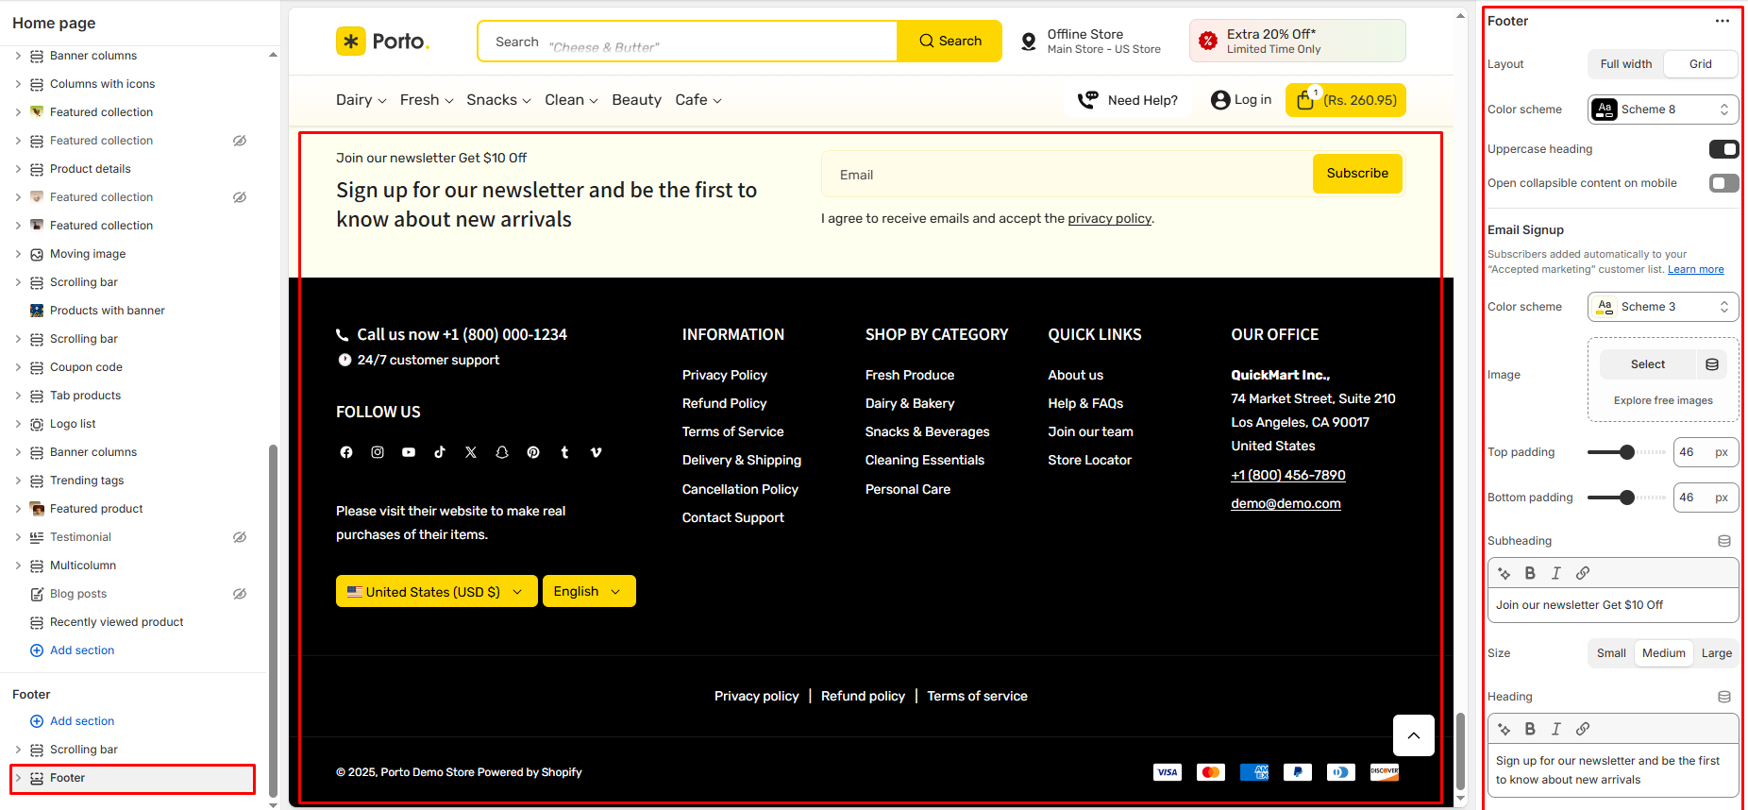The width and height of the screenshot is (1748, 810).
Task: Adjust the Top padding slider
Action: point(1626,452)
